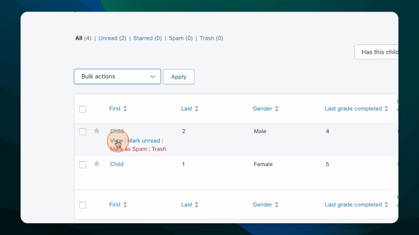Click the Apply button
Screen dimensions: 419x235
179,76
